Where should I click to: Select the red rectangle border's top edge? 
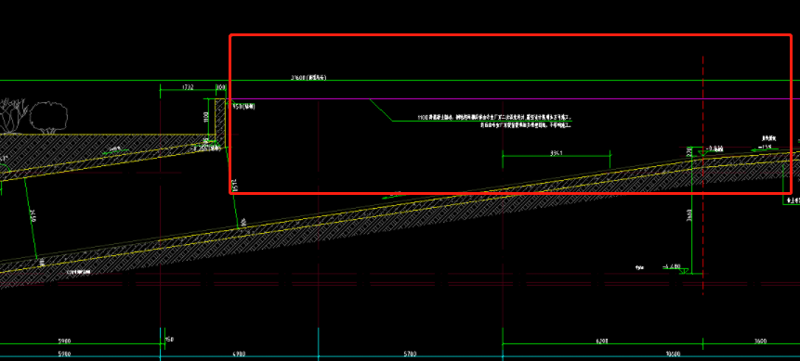pyautogui.click(x=510, y=35)
